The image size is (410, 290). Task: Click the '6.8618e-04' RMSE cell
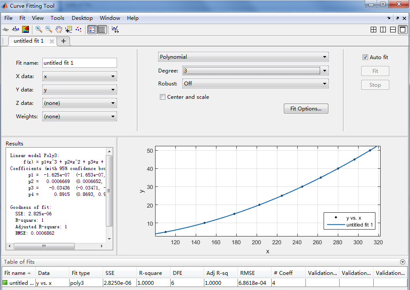pos(254,283)
